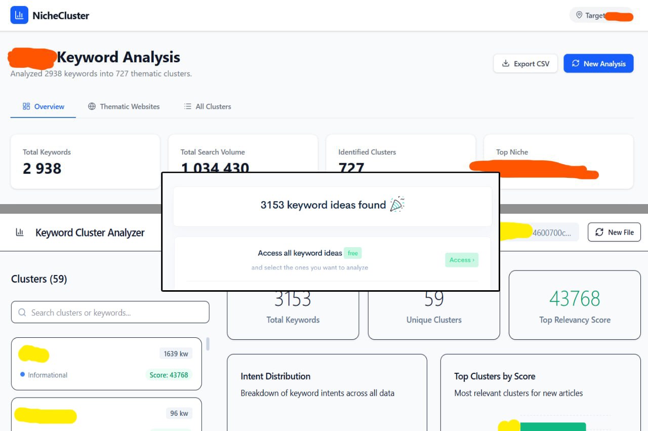
Task: Click the globe icon beside Thematic Websites
Action: click(92, 106)
